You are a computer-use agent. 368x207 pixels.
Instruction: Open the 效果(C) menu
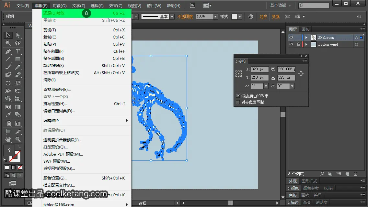pos(116,5)
